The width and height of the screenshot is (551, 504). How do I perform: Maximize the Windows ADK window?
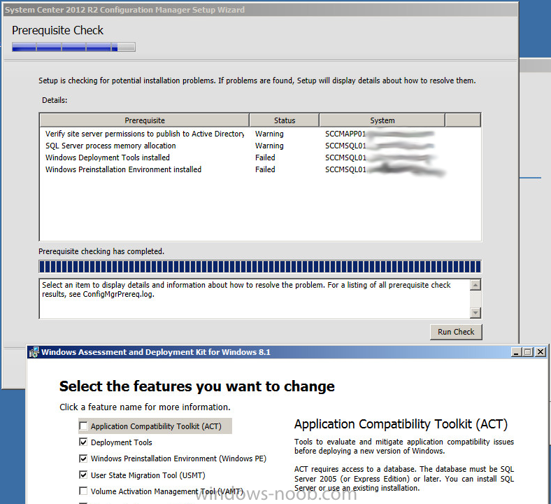(x=528, y=352)
